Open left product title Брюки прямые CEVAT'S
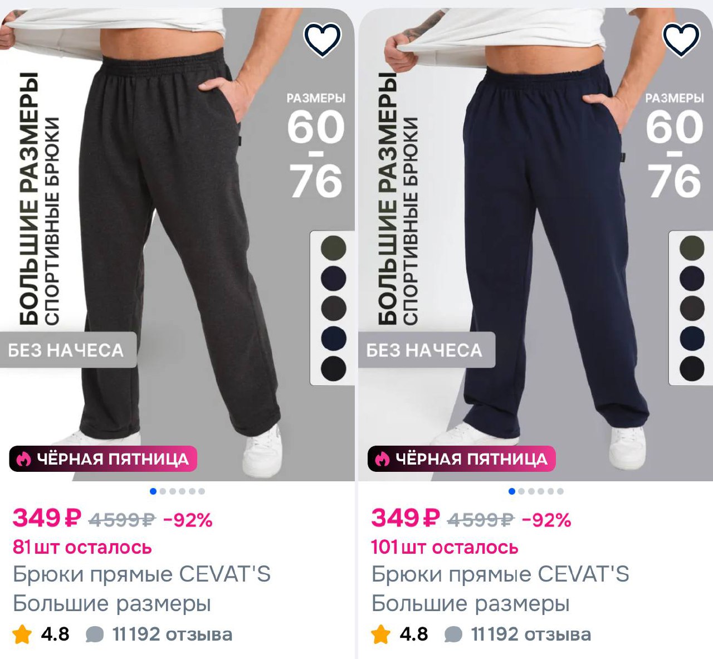The width and height of the screenshot is (713, 659). coord(141,574)
